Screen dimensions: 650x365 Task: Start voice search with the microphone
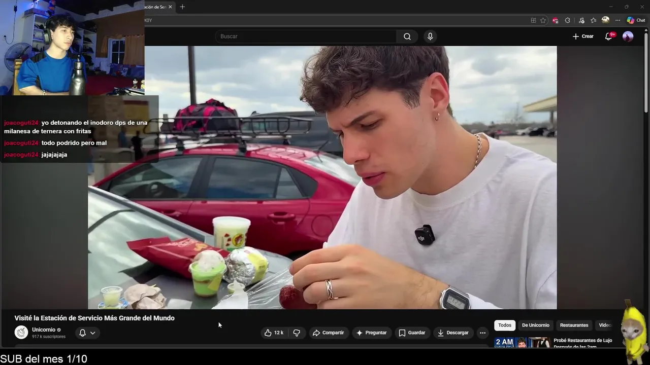point(430,36)
